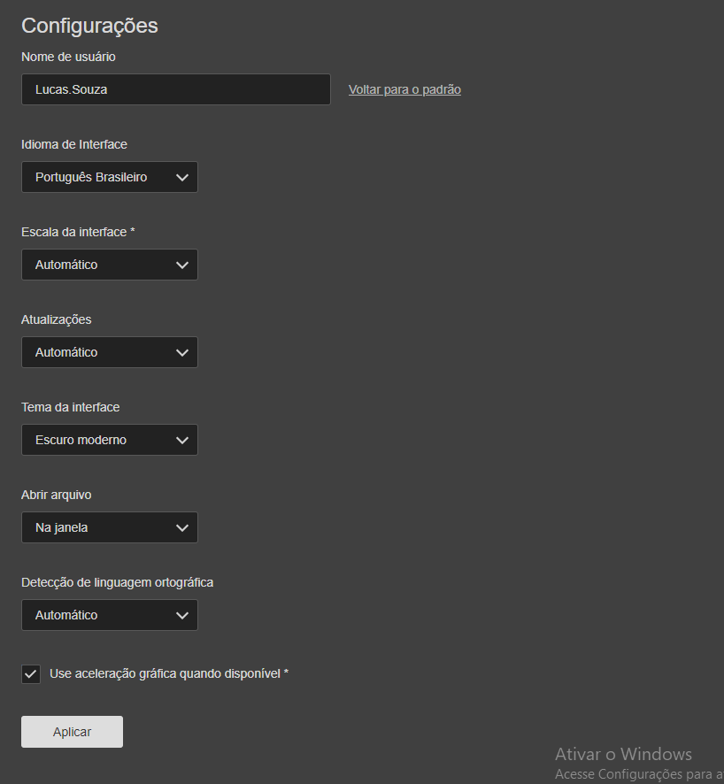Click the chevron arrow in spell-check language box

tap(182, 615)
